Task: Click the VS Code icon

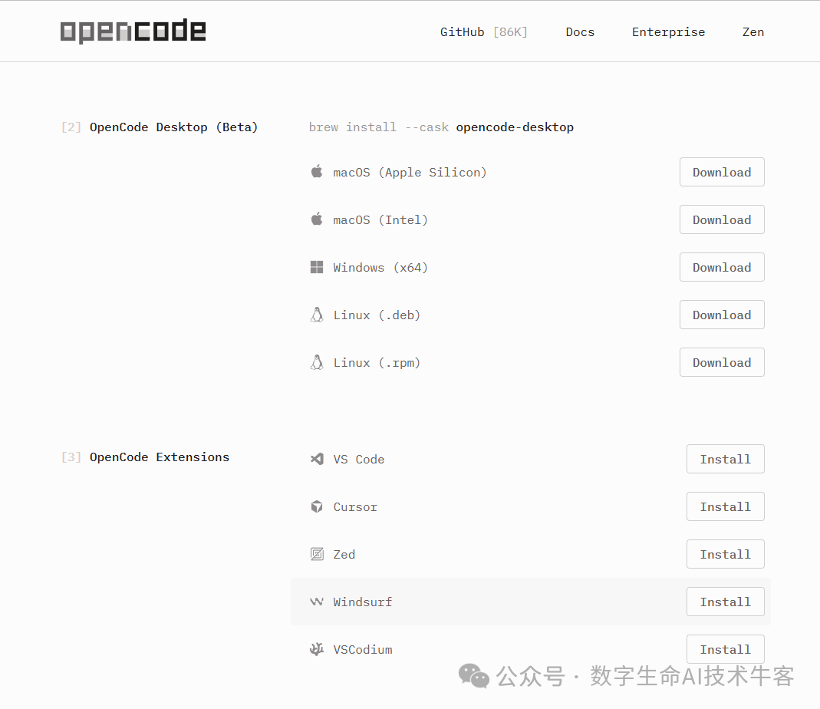Action: tap(317, 459)
